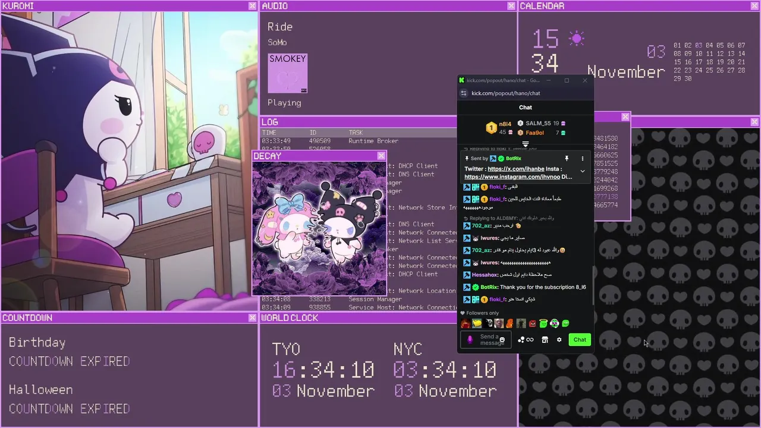Click the Birthday countdown label
Viewport: 761px width, 428px height.
(x=37, y=342)
